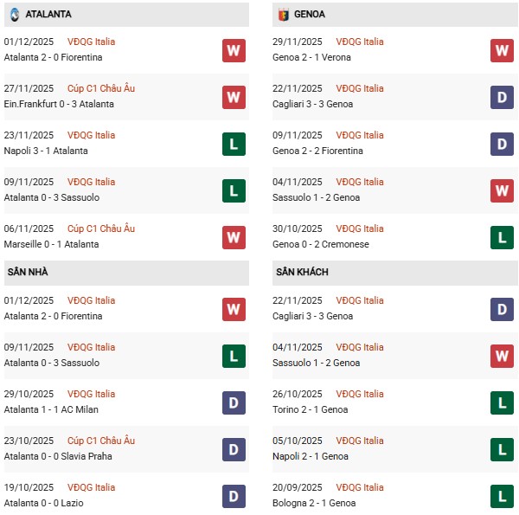Click D badge for Atalanta 1-1 AC Milan
The width and height of the screenshot is (519, 515).
pyautogui.click(x=234, y=402)
